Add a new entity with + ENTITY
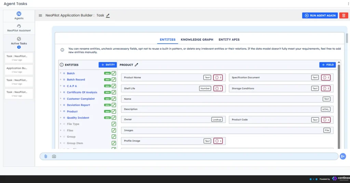Viewport: 350px width, 183px height. point(108,65)
